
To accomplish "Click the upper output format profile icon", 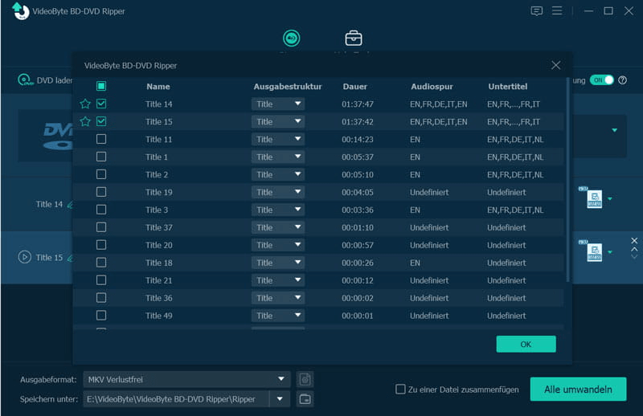I will 594,199.
